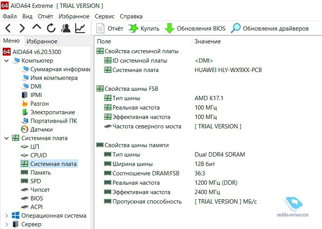Select the ЦП tree item
Image resolution: width=322 pixels, height=229 pixels.
coord(30,147)
